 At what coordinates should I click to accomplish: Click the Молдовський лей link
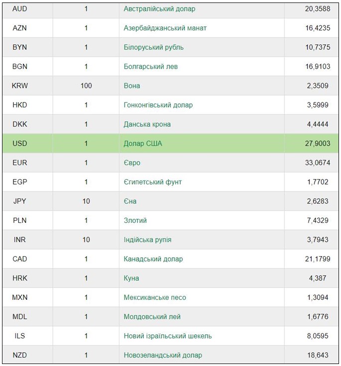152,317
